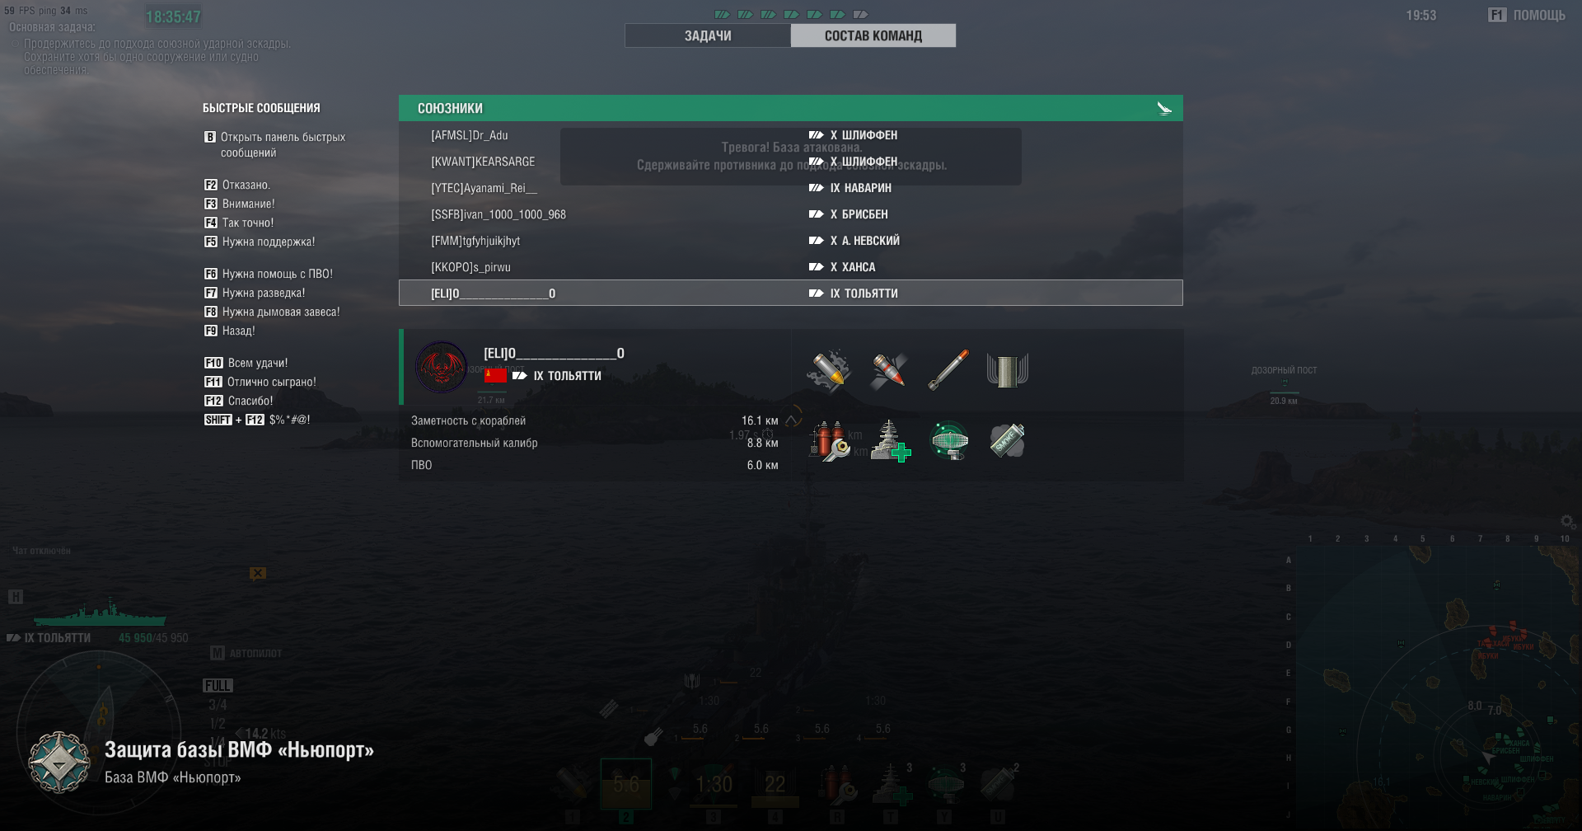This screenshot has width=1582, height=831.
Task: Click aircraft icon in Союзники header
Action: pos(1164,108)
